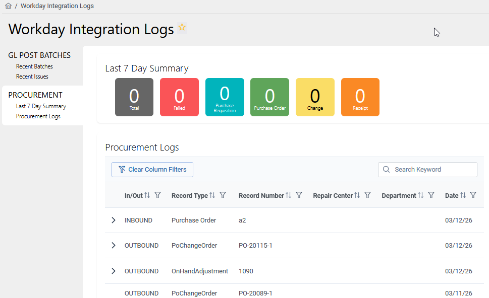
Task: Open the In/Out column filter funnel
Action: (158, 195)
